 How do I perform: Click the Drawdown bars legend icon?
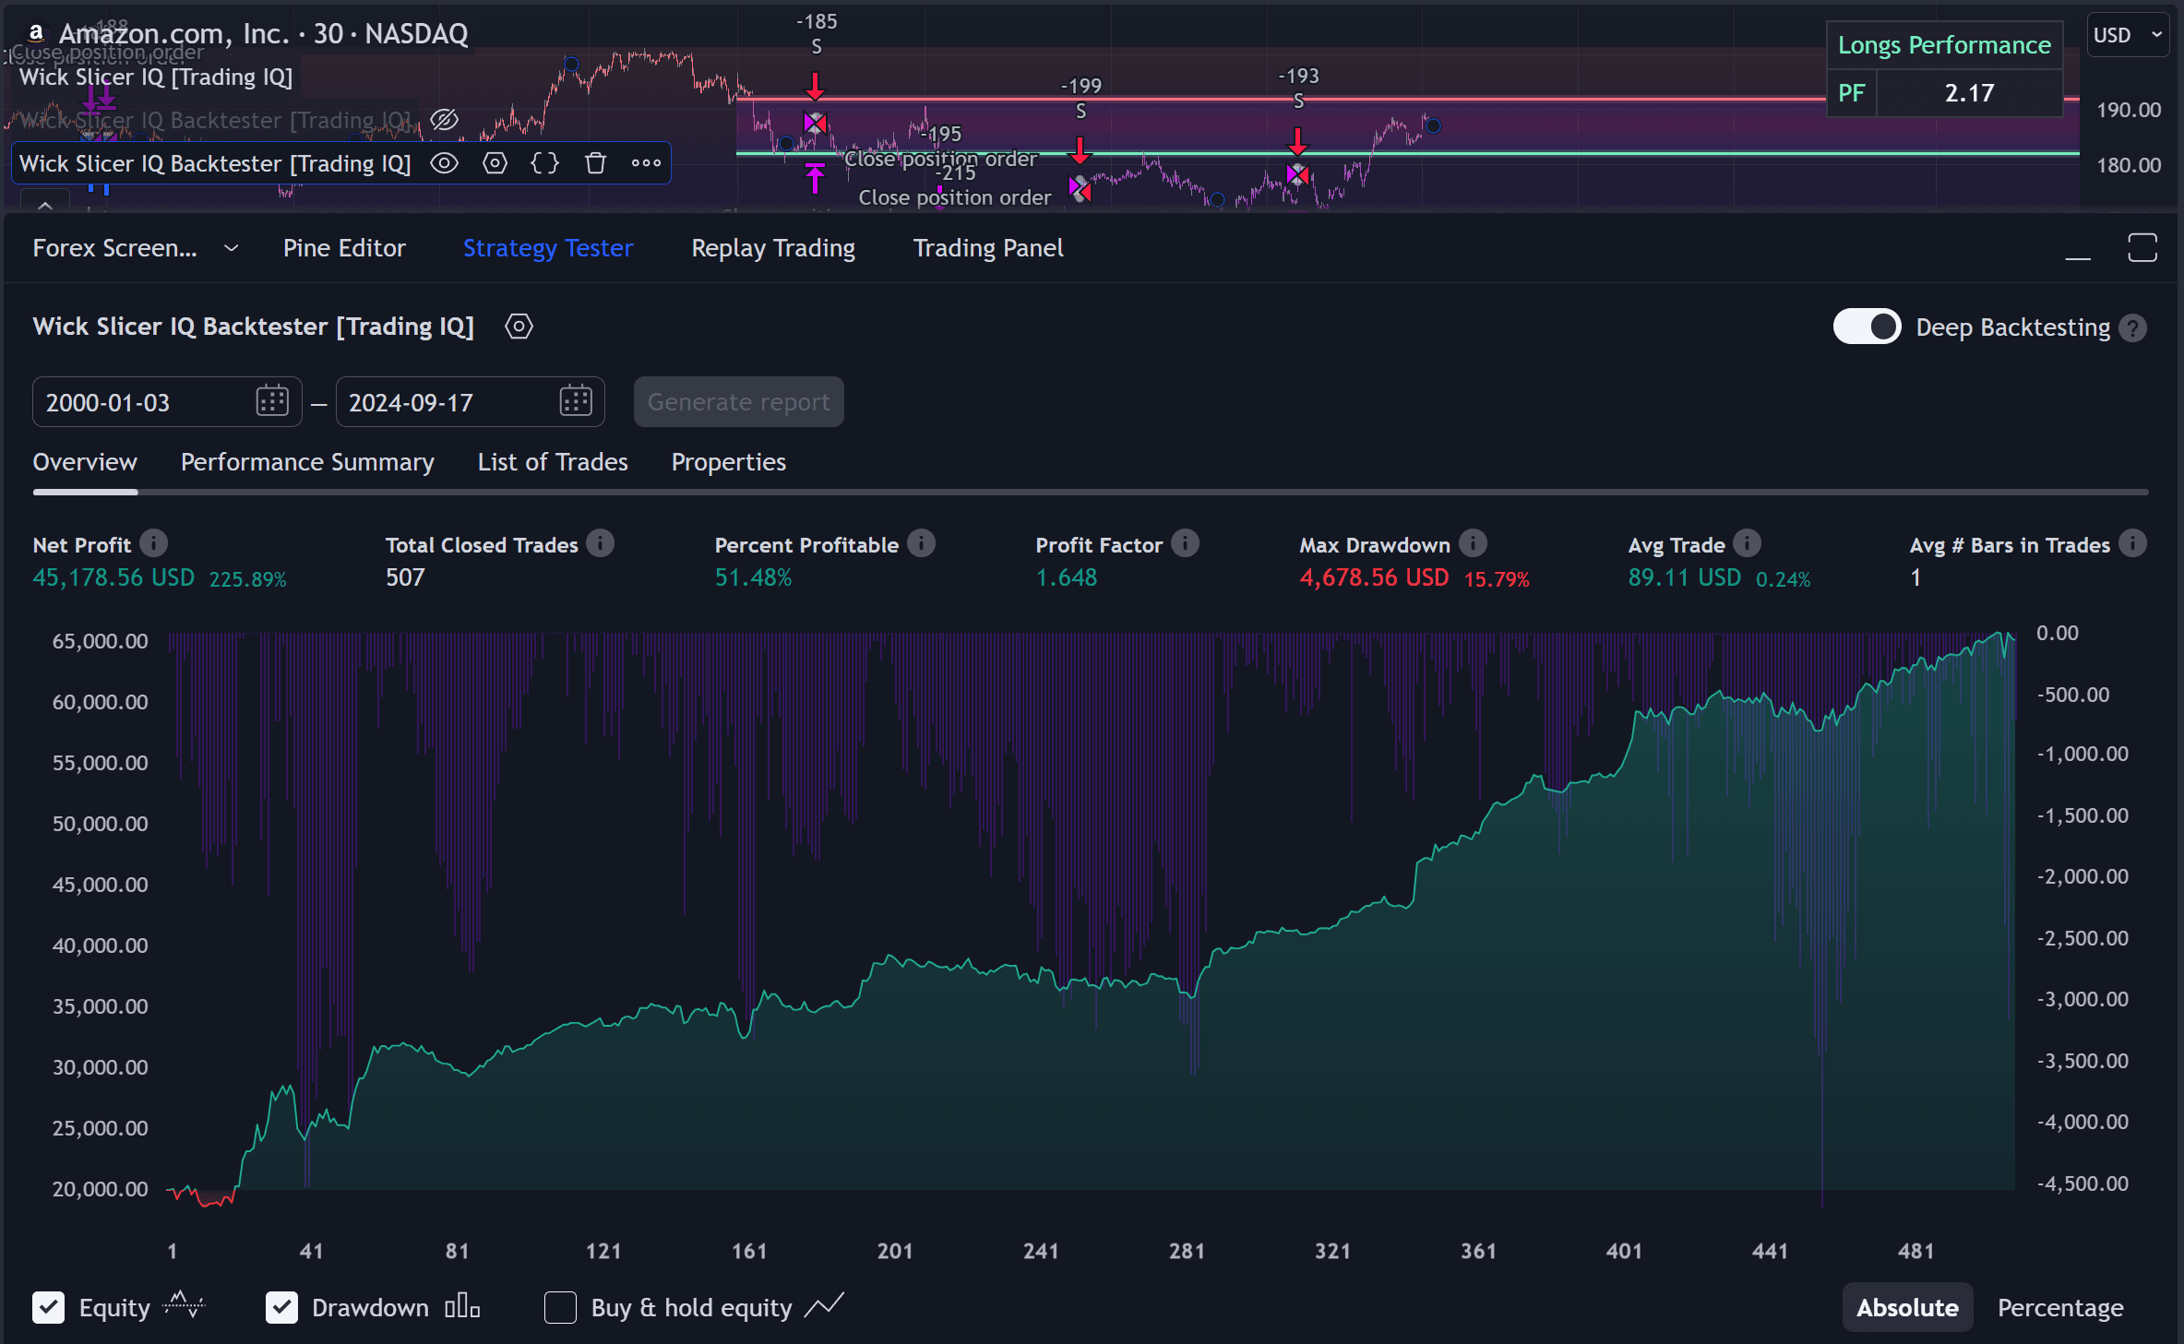coord(462,1305)
